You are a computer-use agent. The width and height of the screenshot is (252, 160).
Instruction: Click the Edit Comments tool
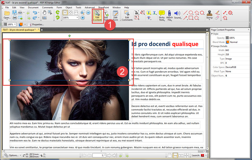point(127,16)
